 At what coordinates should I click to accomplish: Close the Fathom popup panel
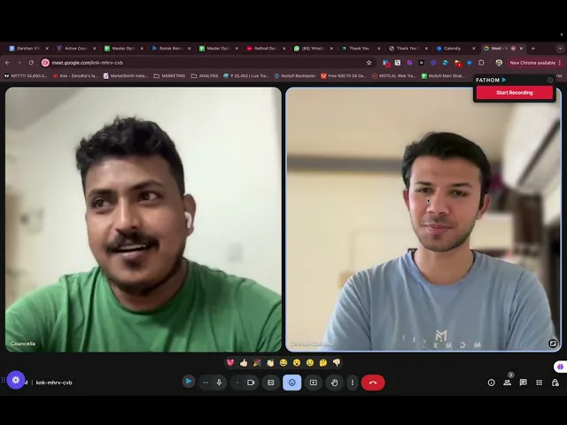(x=550, y=80)
